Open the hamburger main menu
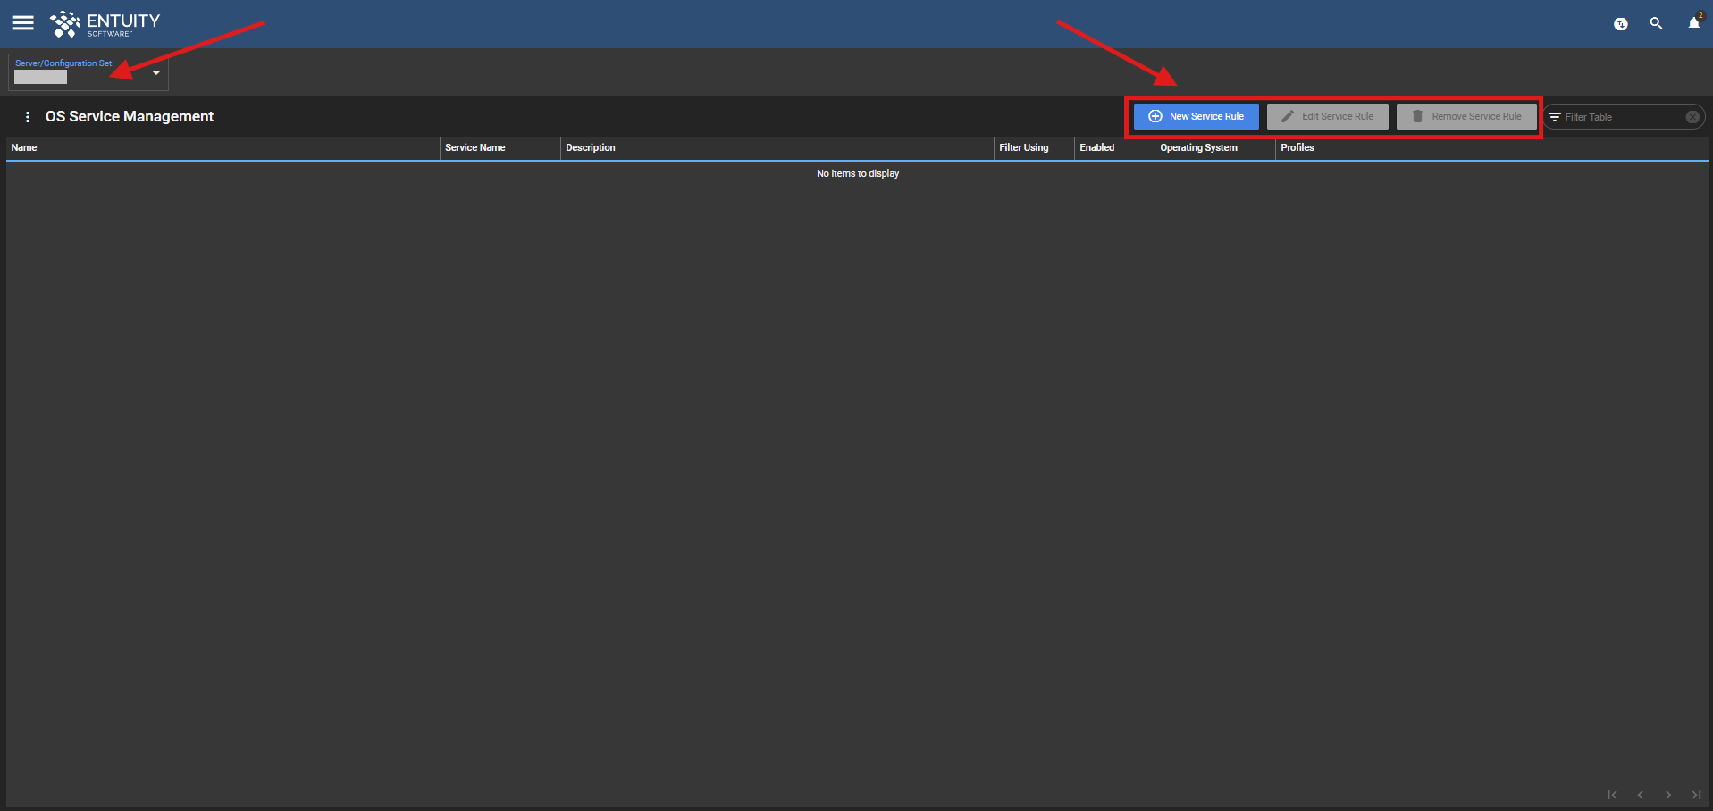Image resolution: width=1713 pixels, height=811 pixels. tap(22, 23)
